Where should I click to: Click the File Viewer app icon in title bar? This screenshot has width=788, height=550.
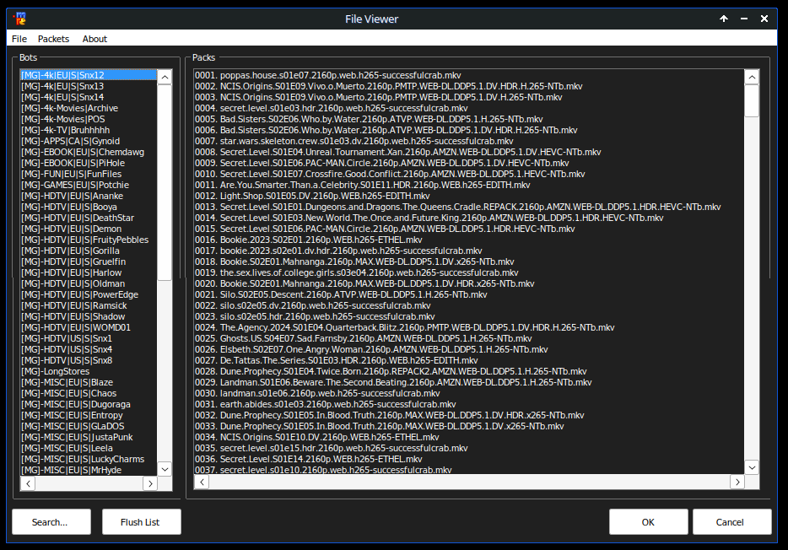click(x=20, y=19)
